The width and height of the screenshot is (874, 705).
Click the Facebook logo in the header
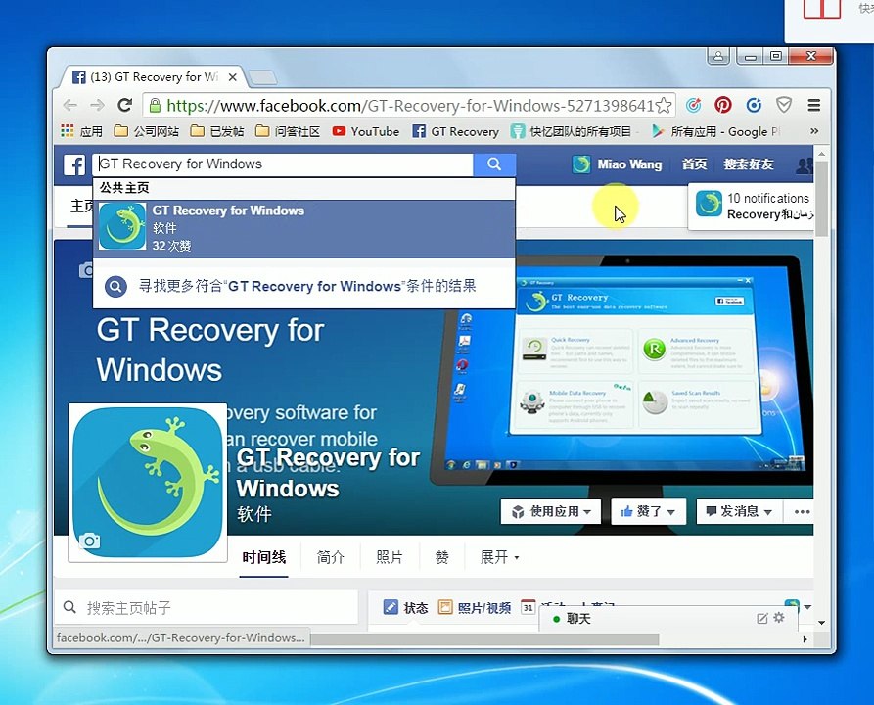tap(74, 164)
